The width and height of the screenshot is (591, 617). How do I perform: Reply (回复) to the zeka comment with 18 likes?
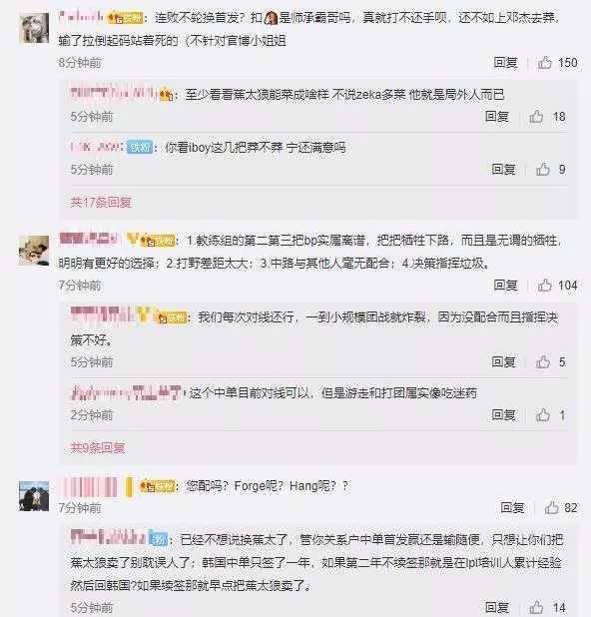pyautogui.click(x=497, y=117)
